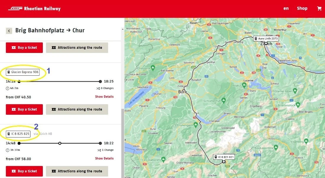This screenshot has width=325, height=178.
Task: Click the Vogelberg marker on the map
Action: pos(306,141)
